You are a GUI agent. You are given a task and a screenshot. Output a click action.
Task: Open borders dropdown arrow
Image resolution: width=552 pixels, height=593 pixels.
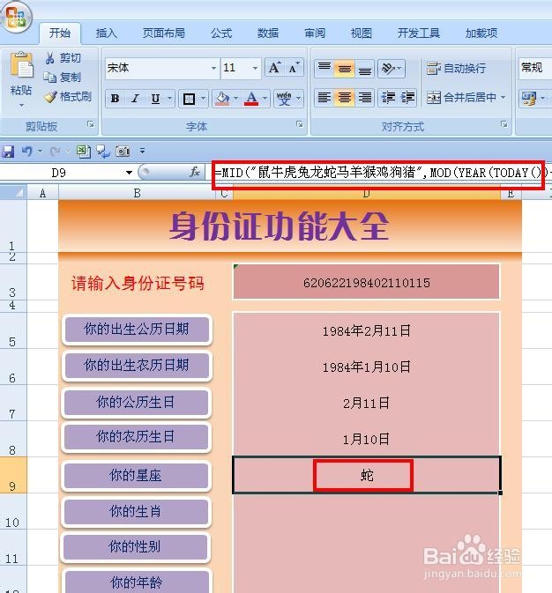[x=203, y=99]
